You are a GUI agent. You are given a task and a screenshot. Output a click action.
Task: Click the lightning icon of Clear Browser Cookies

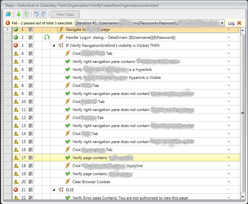tap(68, 182)
